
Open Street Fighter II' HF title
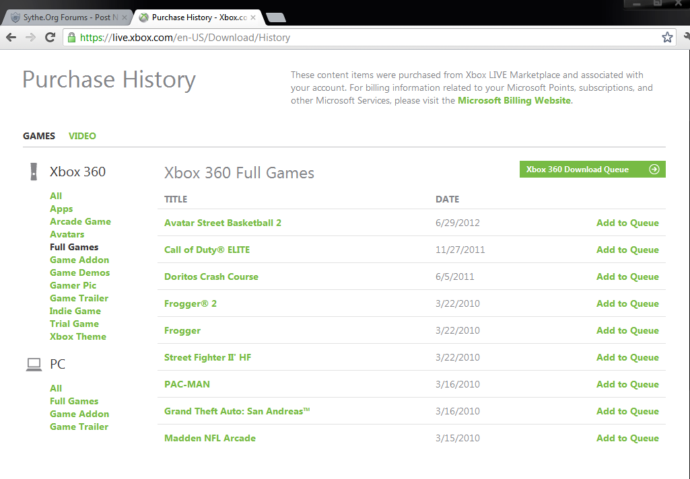(x=208, y=358)
